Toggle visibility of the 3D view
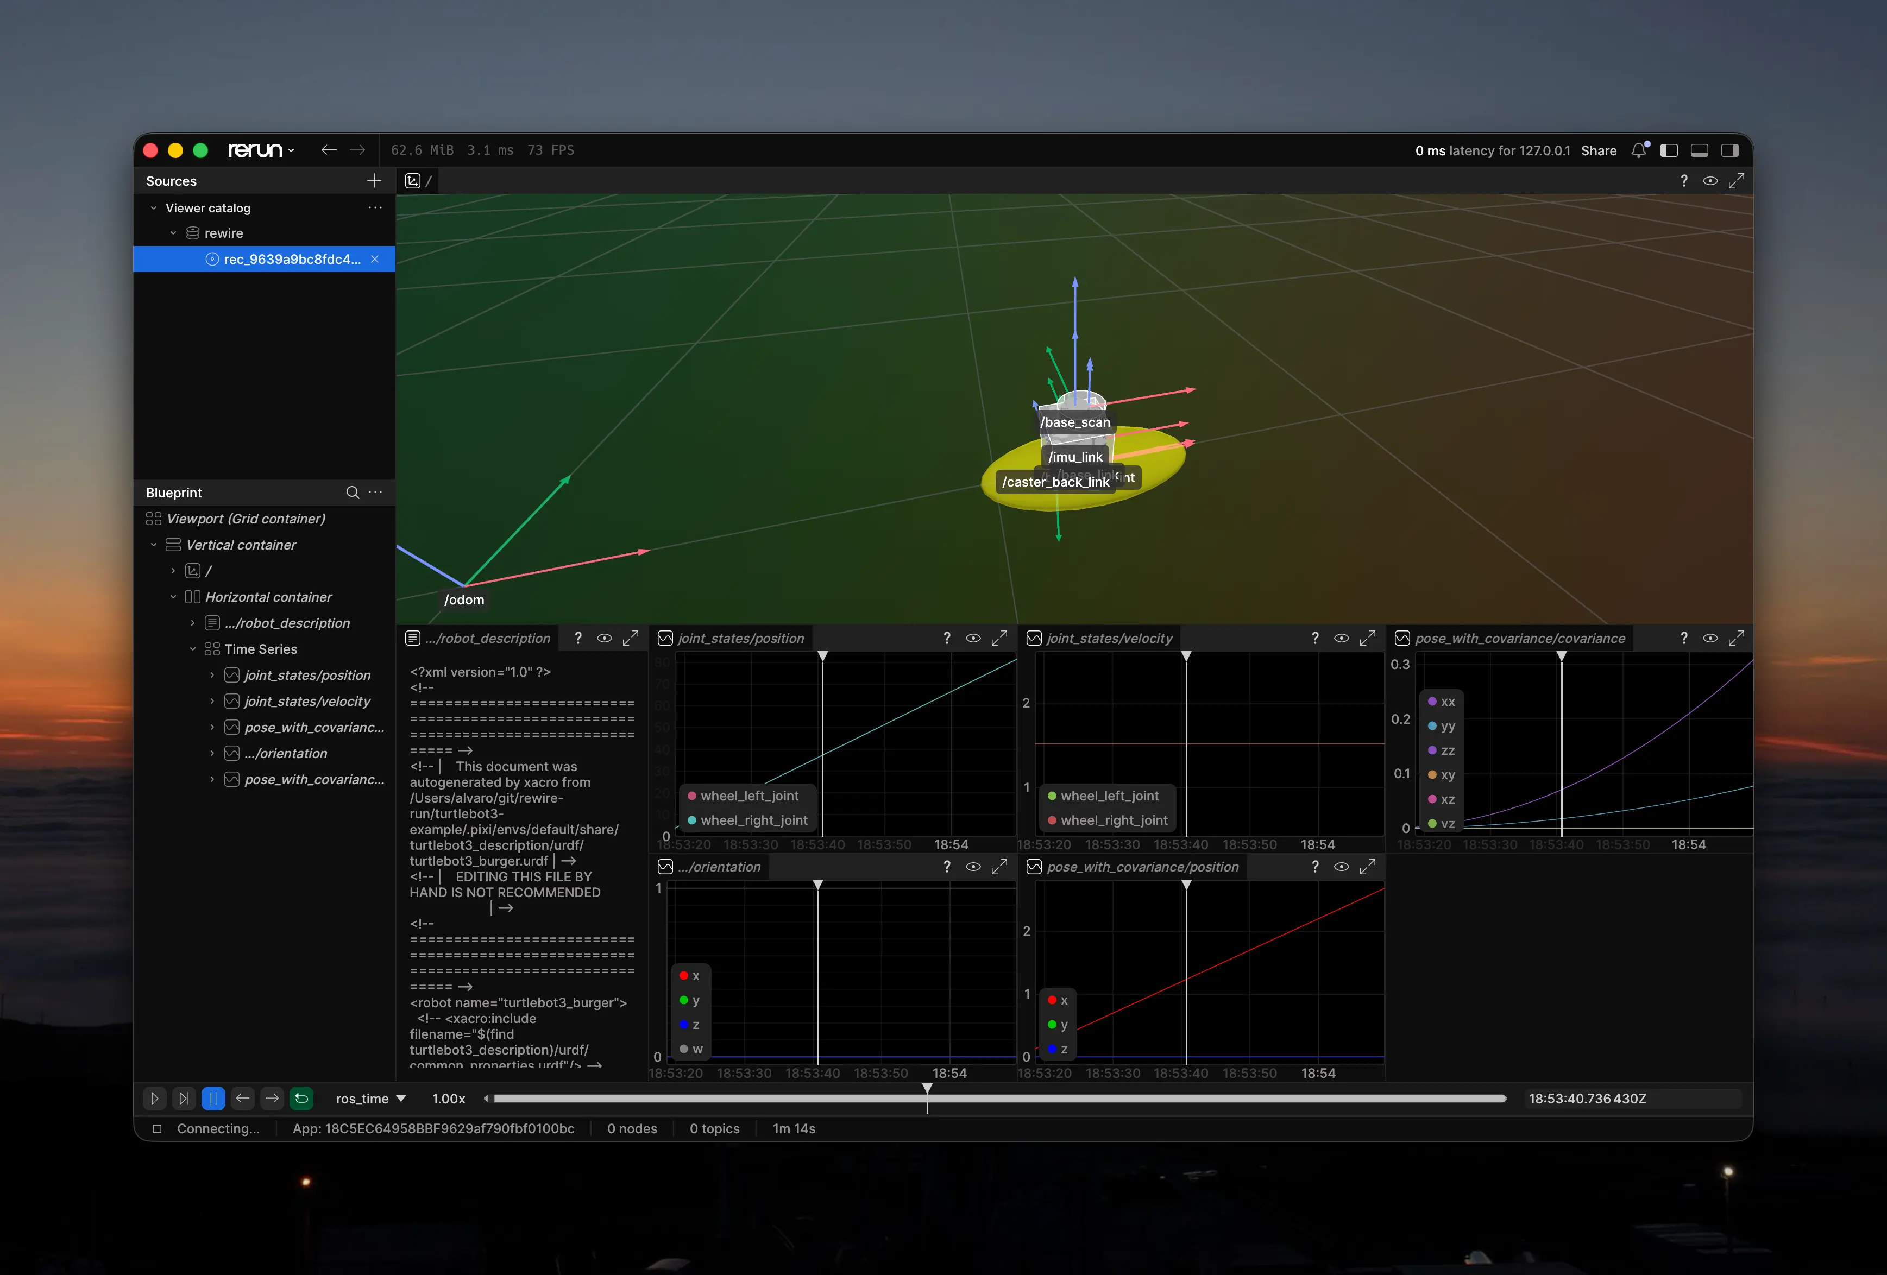 click(x=1710, y=181)
